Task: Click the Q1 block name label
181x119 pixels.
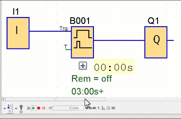Action: pyautogui.click(x=153, y=21)
